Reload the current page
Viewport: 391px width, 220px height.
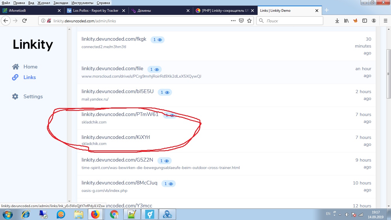[25, 21]
